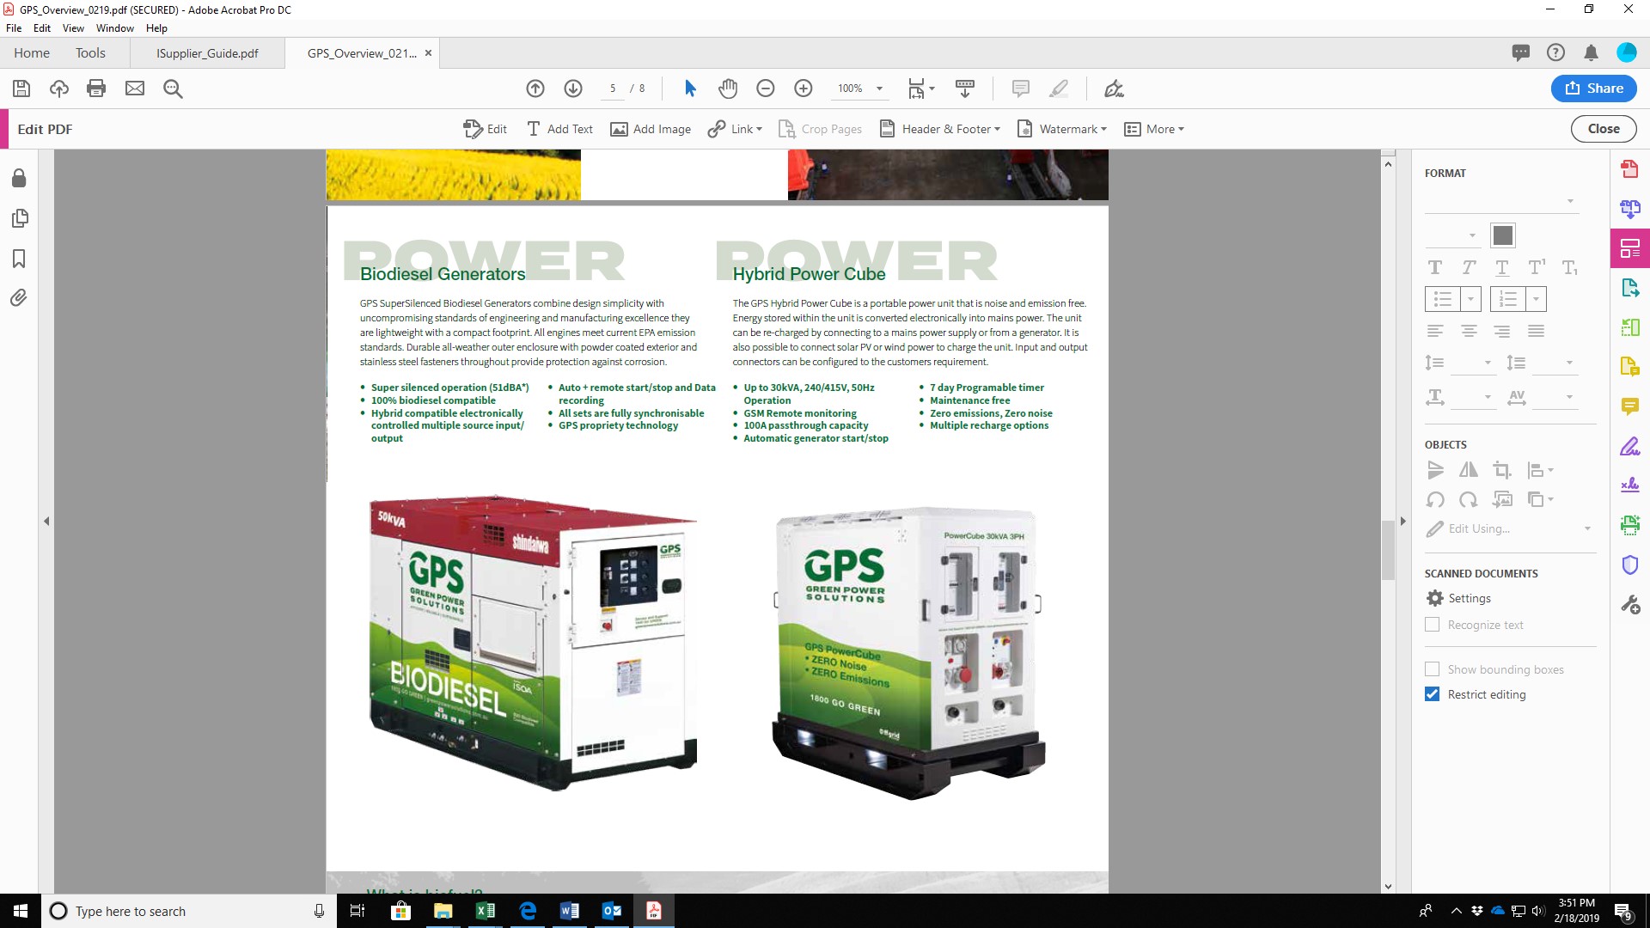Toggle italic text style
Screen dimensions: 1650x928
[1469, 267]
